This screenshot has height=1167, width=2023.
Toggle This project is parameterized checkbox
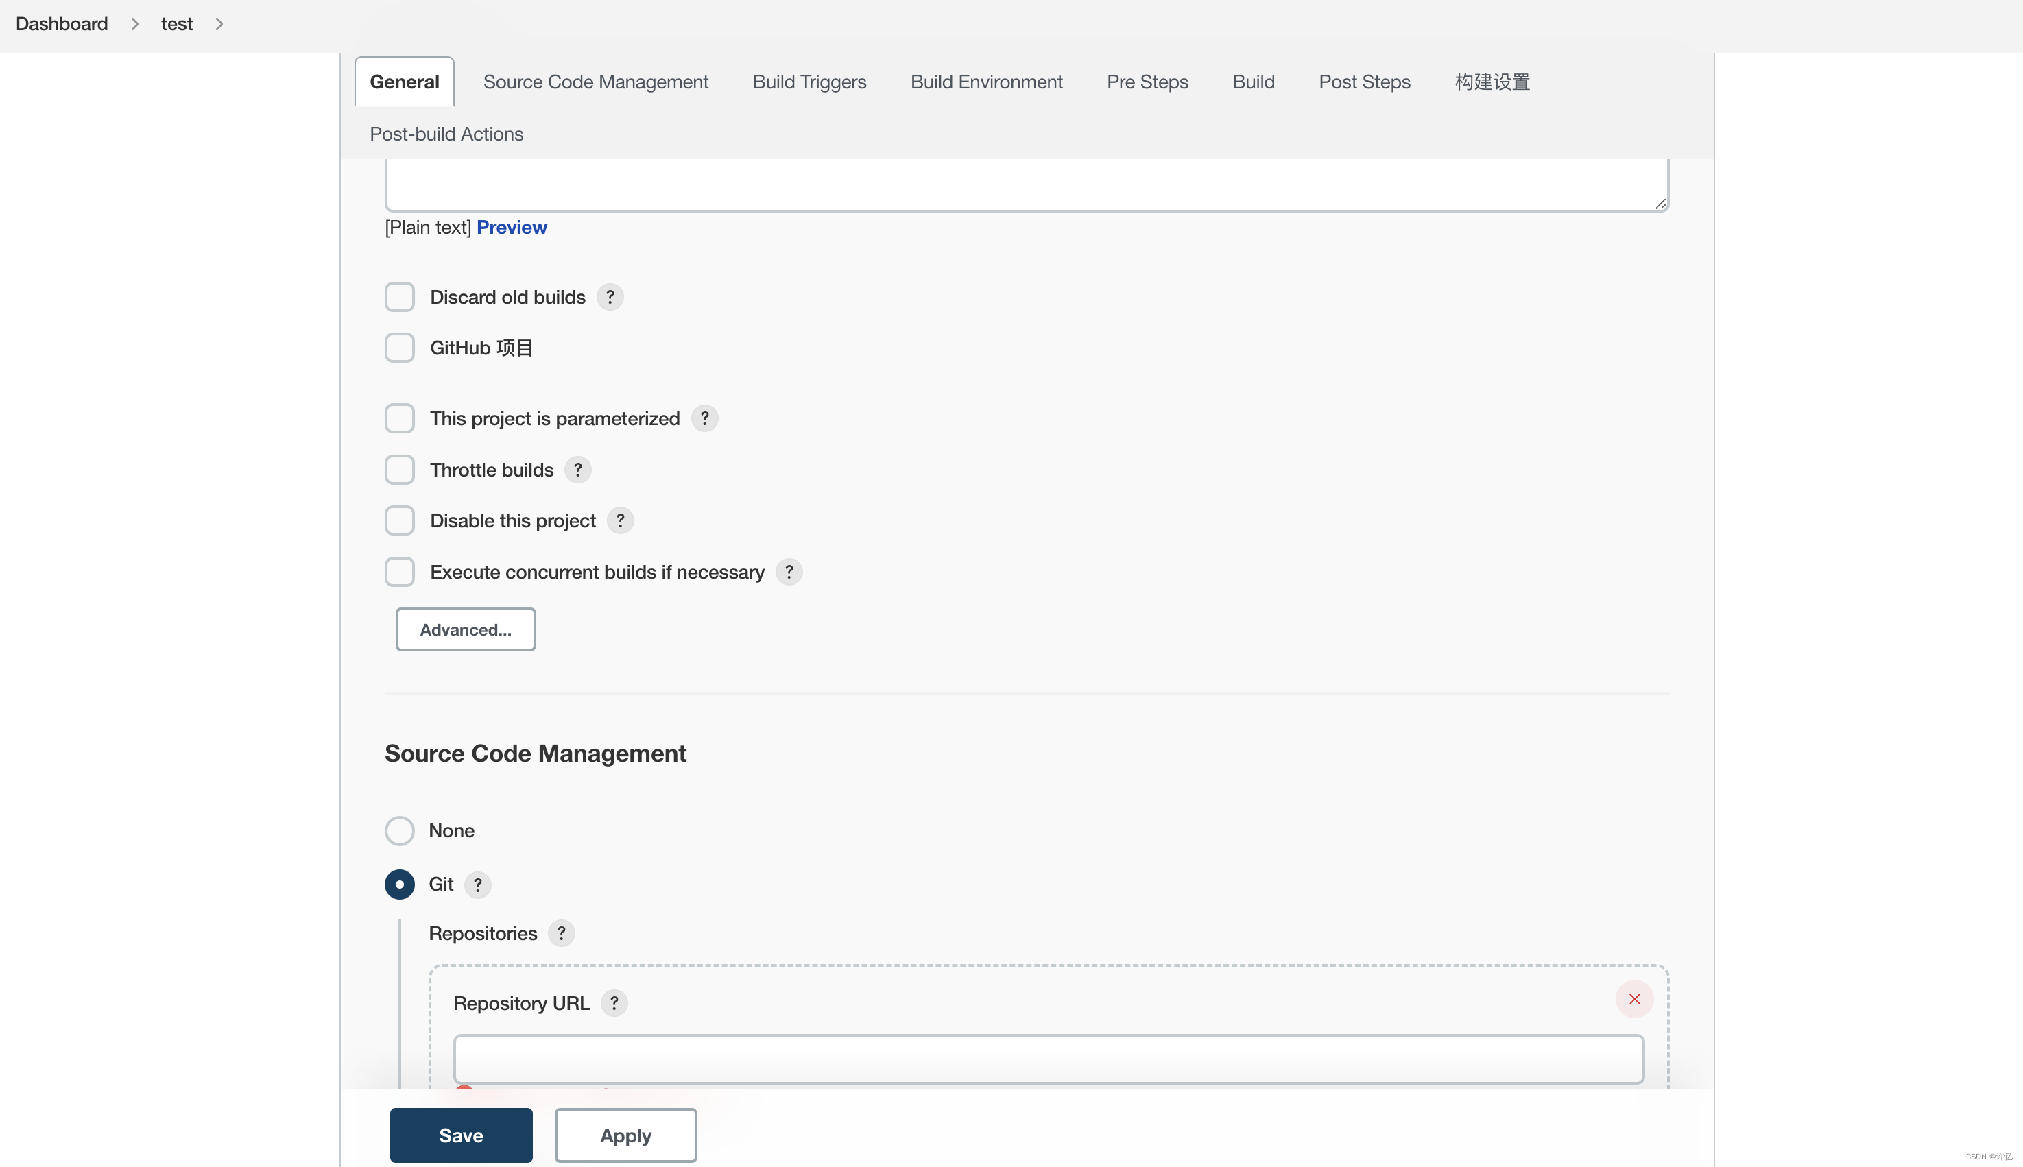398,418
